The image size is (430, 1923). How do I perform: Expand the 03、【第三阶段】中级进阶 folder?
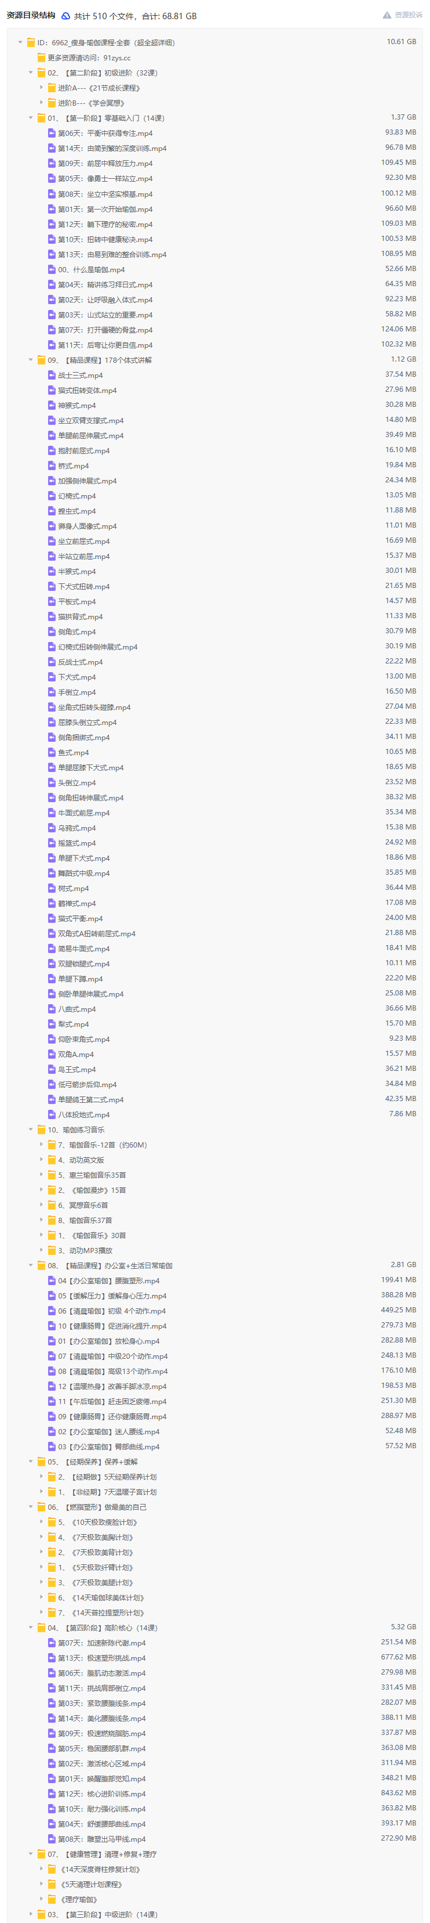[x=31, y=1915]
